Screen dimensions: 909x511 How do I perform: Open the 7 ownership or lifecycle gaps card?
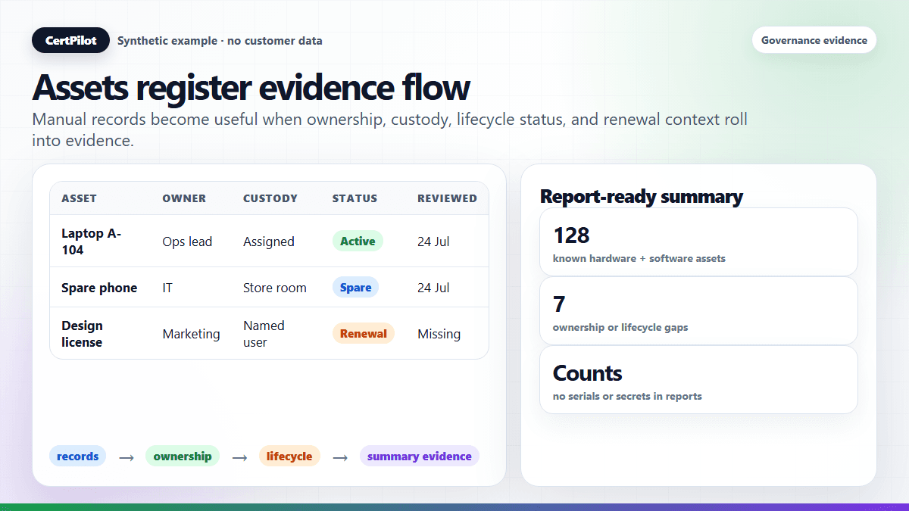tap(698, 311)
